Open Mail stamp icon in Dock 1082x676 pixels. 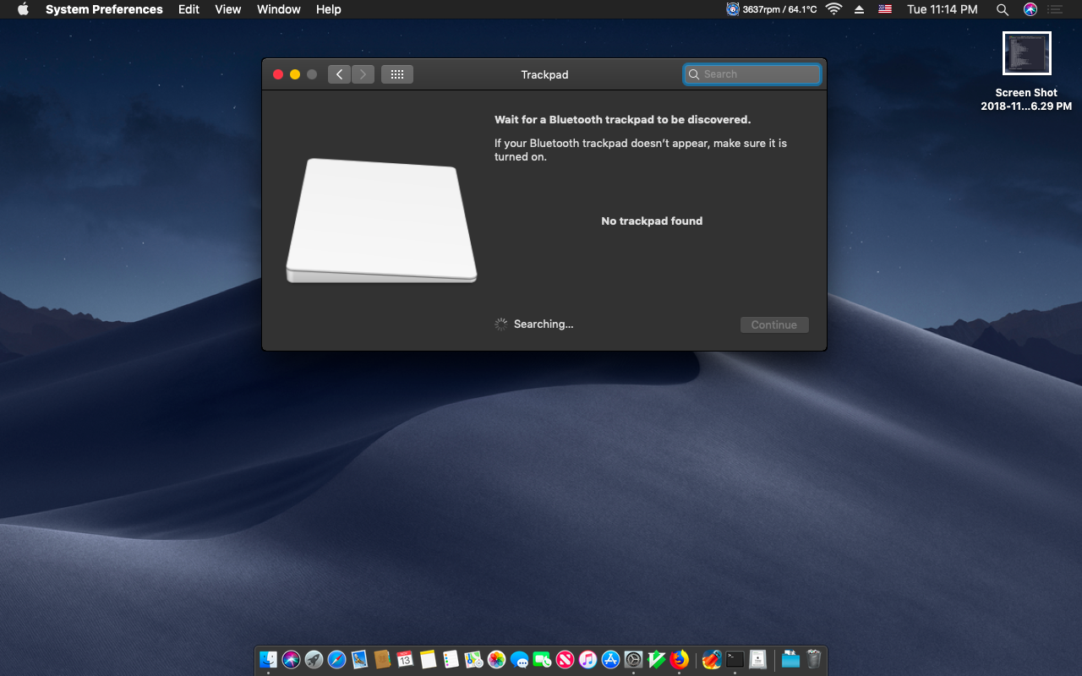[x=360, y=659]
